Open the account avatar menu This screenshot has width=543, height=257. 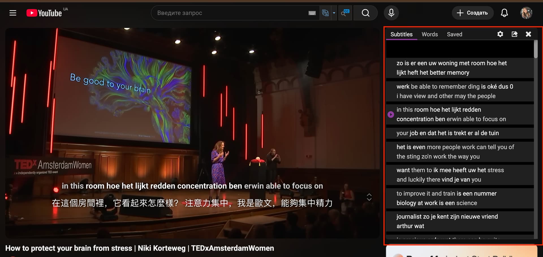(x=526, y=13)
